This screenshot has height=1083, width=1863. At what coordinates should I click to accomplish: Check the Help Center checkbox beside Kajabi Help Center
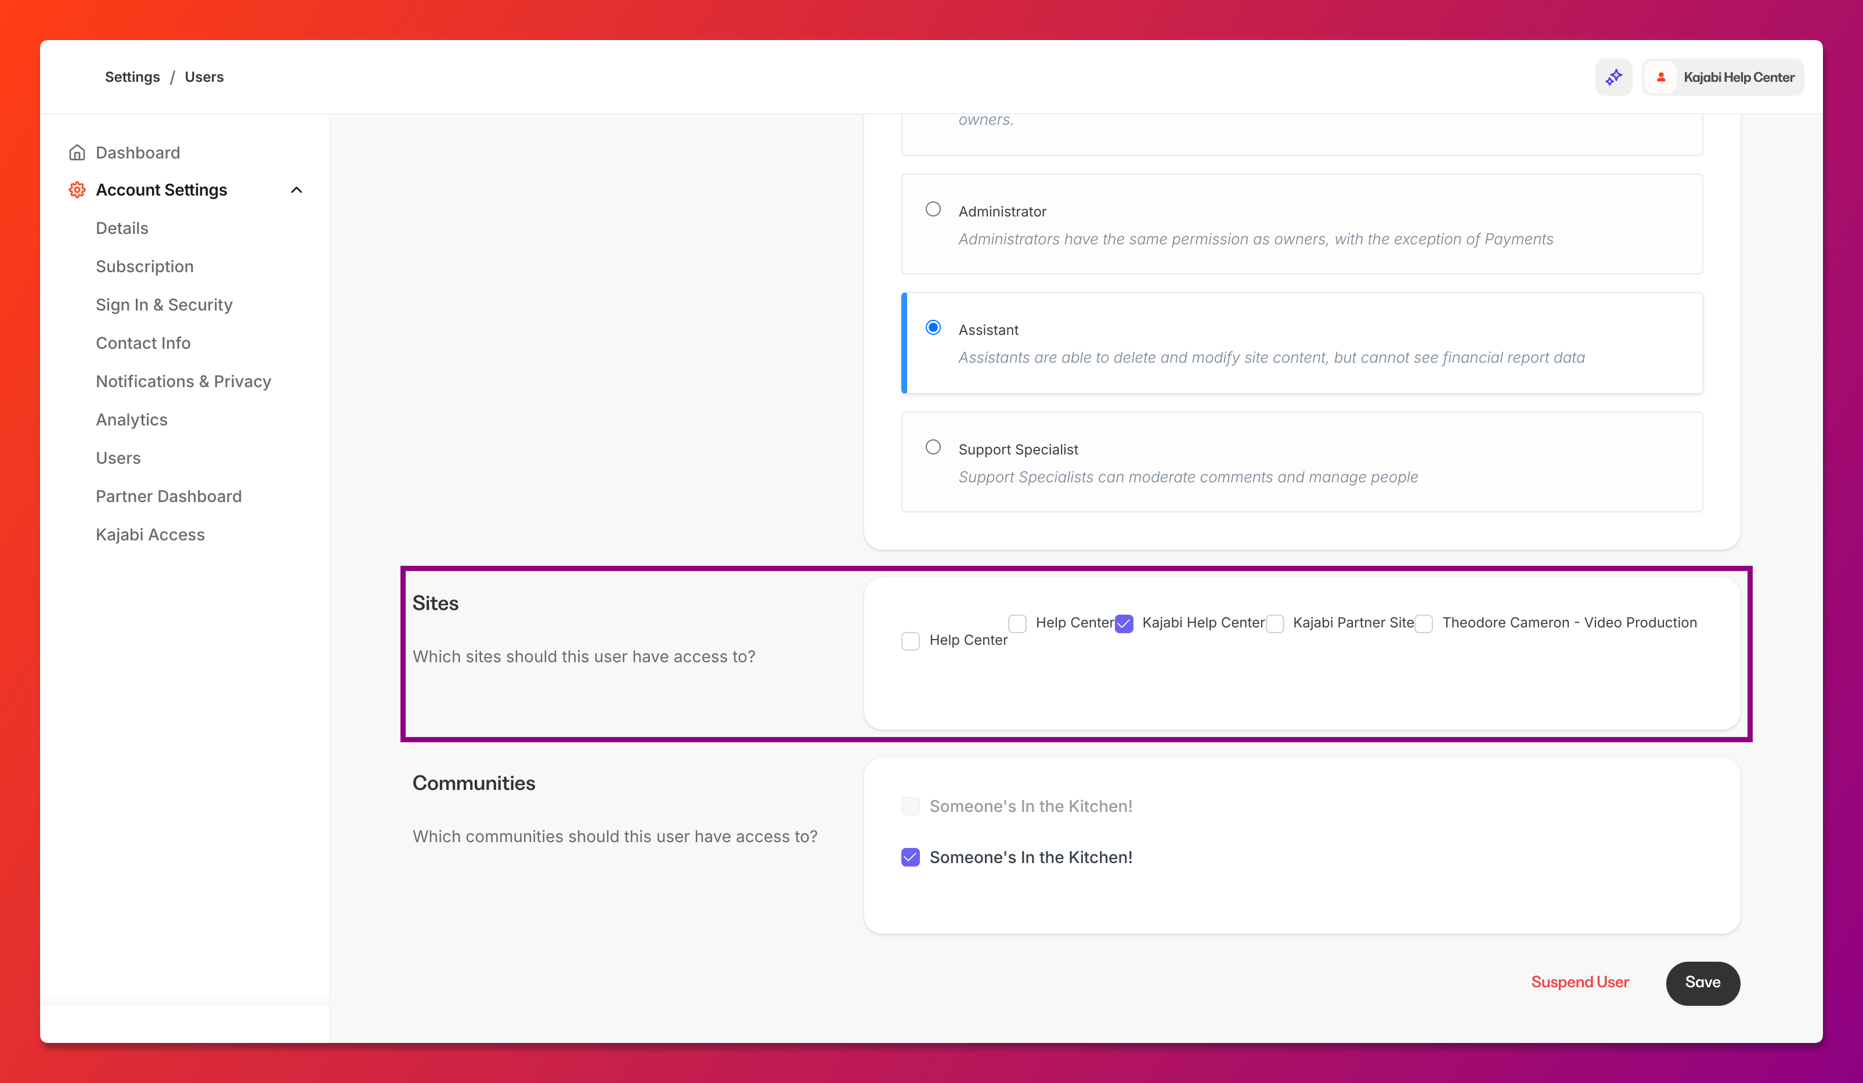[x=1017, y=623]
